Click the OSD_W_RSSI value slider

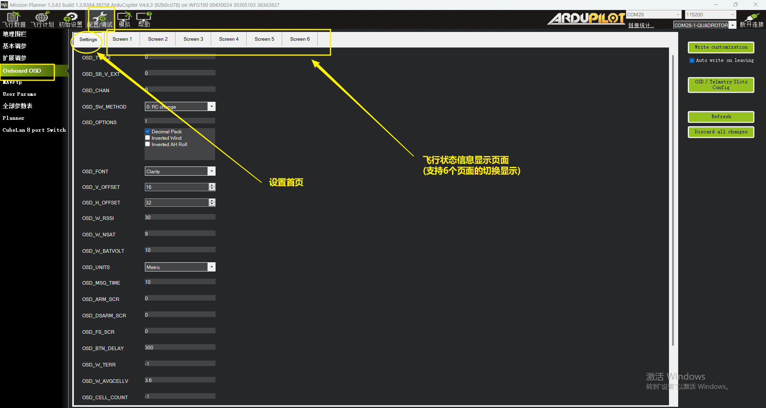tap(180, 218)
